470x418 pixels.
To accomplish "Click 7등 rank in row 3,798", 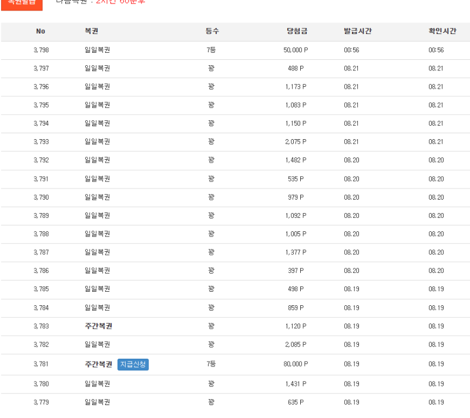I will click(x=211, y=50).
